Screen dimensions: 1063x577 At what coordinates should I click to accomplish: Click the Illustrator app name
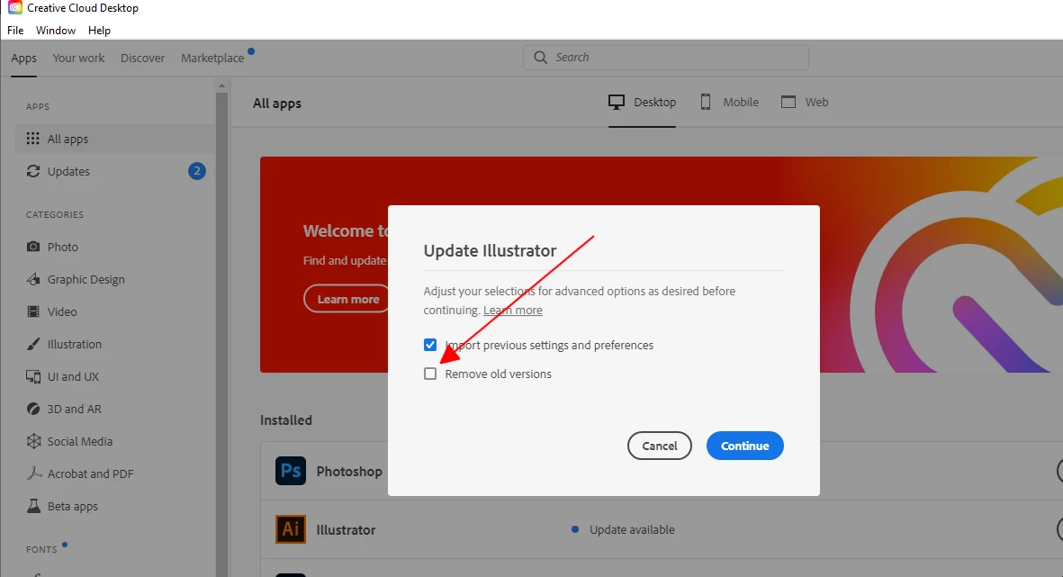(x=346, y=529)
